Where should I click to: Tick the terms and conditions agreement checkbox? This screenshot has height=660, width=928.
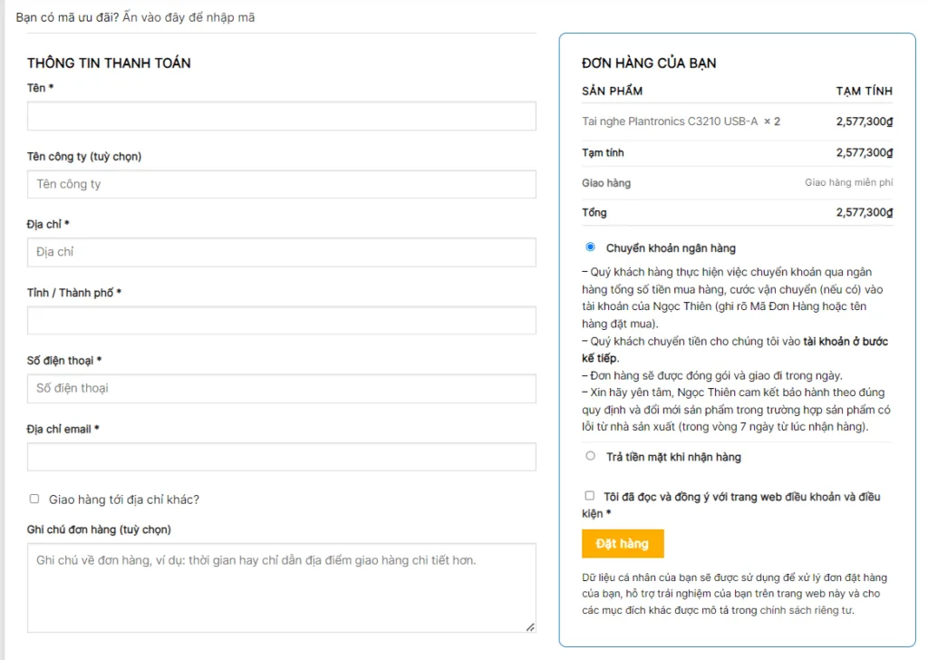590,496
